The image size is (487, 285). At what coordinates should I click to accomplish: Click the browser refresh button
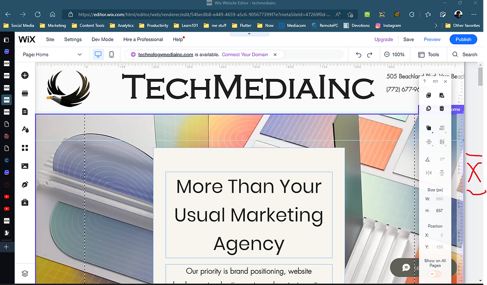tap(37, 14)
